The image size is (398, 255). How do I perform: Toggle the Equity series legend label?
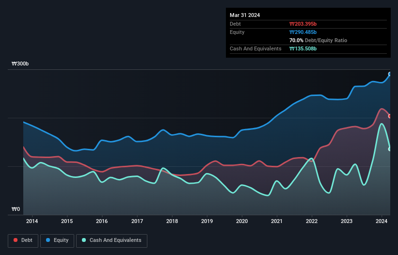coord(60,240)
